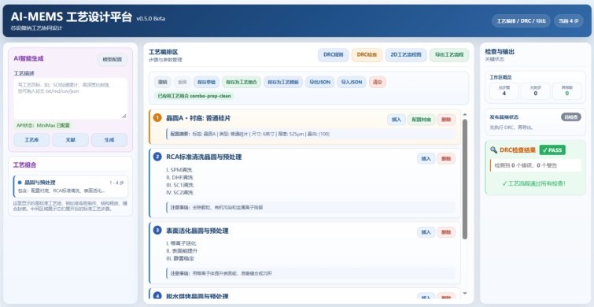The width and height of the screenshot is (594, 307).
Task: Click the 脱水烘烤晶圆与预处理 title
Action: (x=197, y=296)
